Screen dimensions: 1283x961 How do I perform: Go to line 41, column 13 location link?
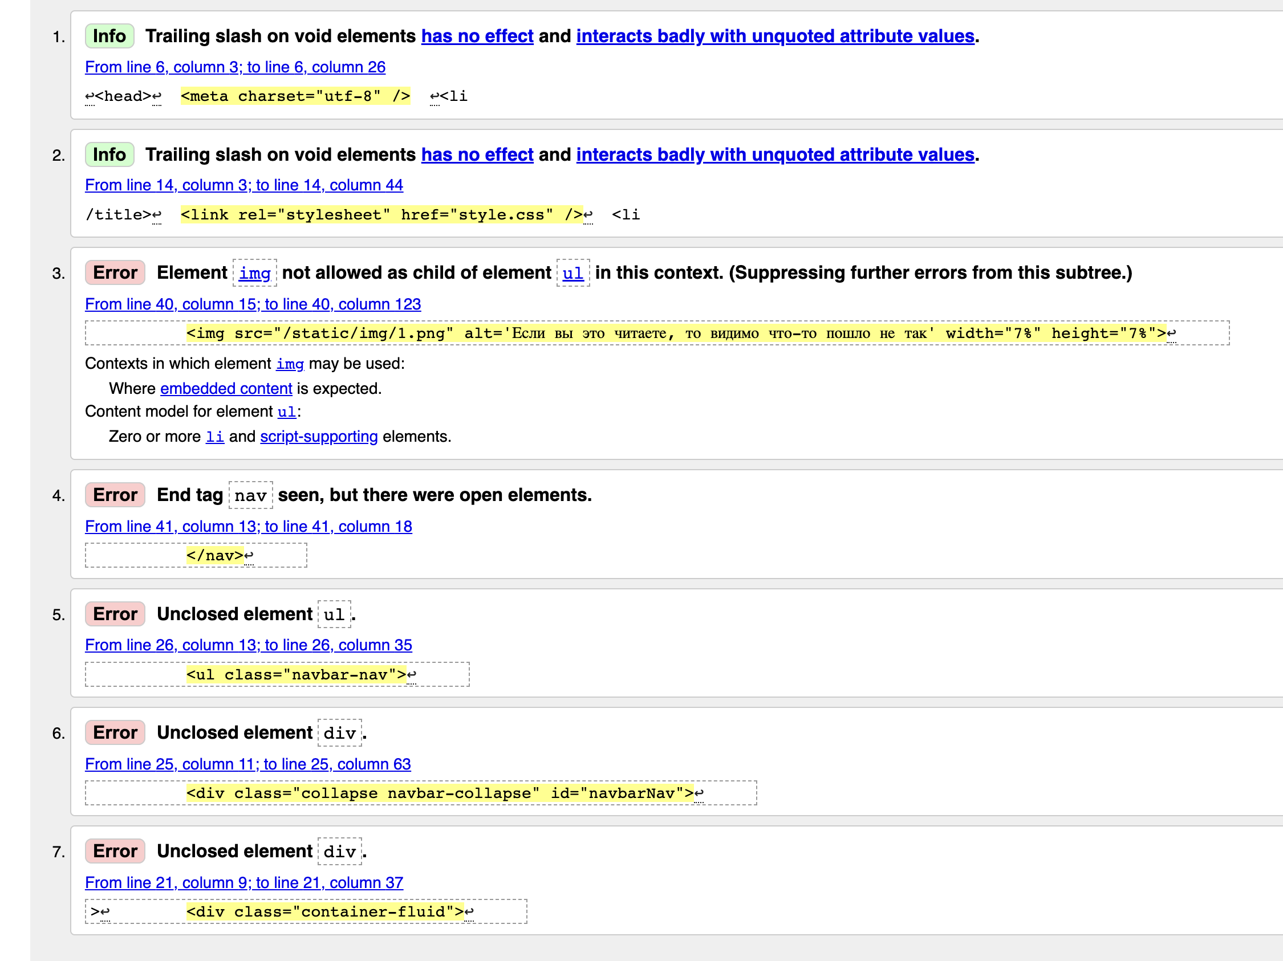click(x=248, y=527)
